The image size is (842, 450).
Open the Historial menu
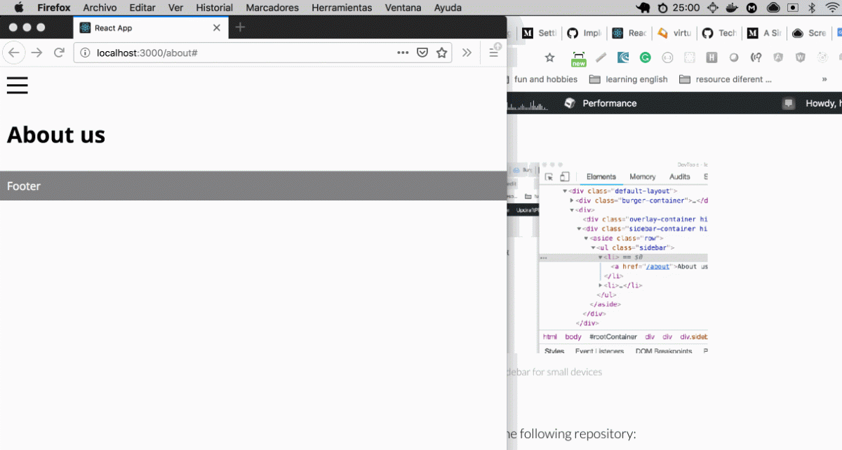tap(214, 8)
